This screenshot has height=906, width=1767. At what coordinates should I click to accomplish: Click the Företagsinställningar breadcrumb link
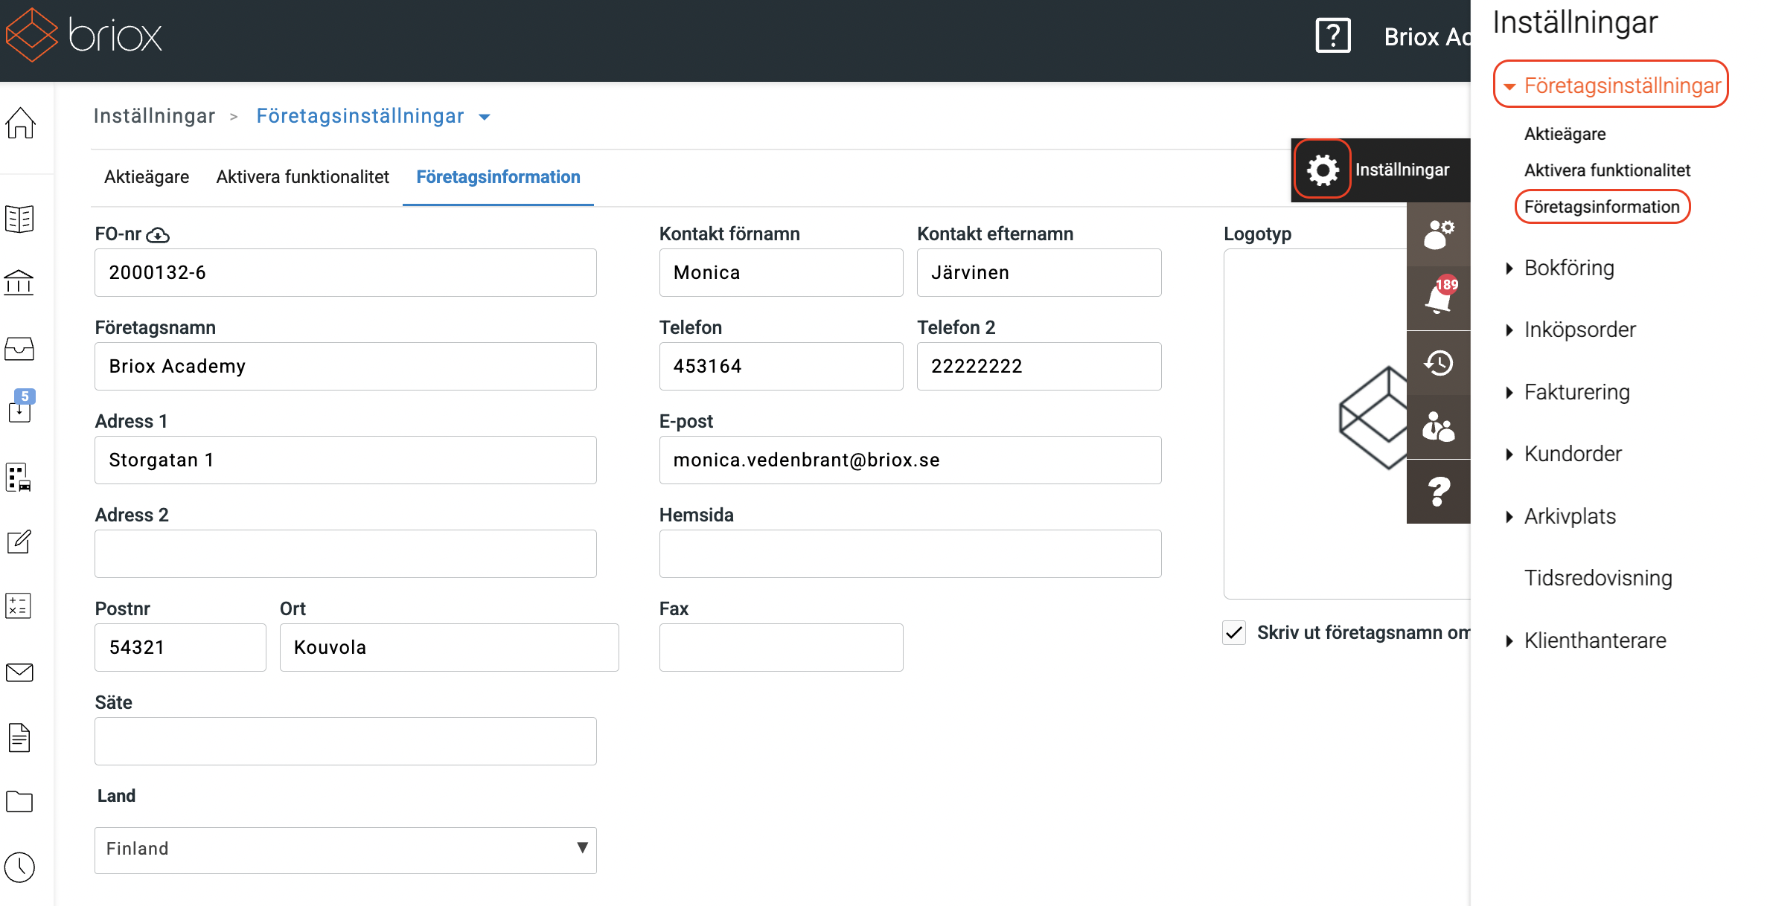(360, 116)
